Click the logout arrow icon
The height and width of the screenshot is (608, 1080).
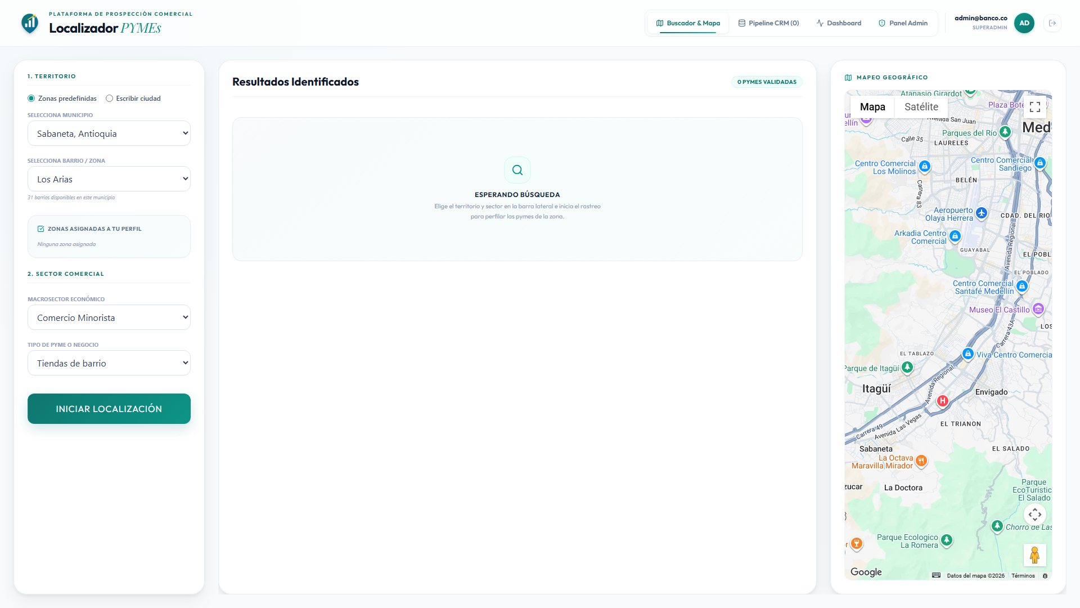click(x=1052, y=23)
